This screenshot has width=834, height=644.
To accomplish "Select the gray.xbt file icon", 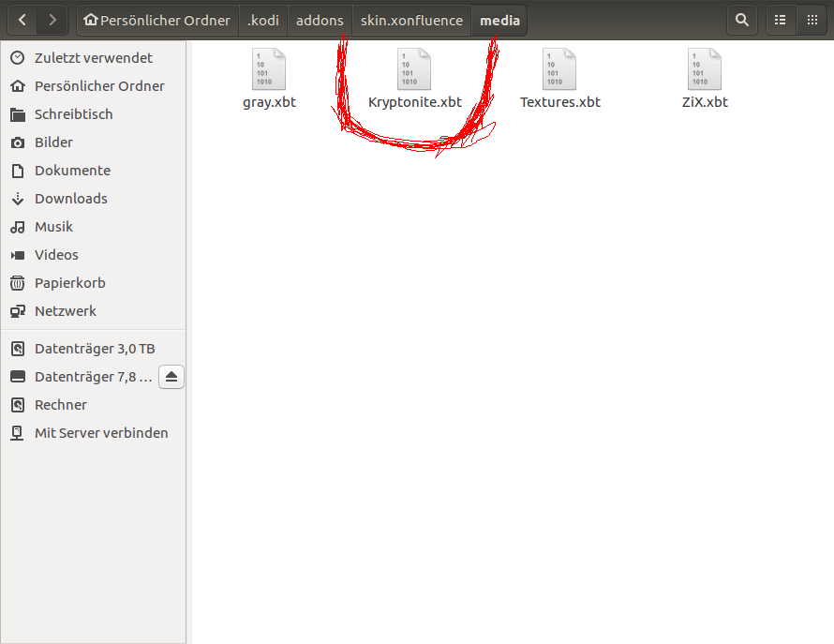I will tap(269, 69).
